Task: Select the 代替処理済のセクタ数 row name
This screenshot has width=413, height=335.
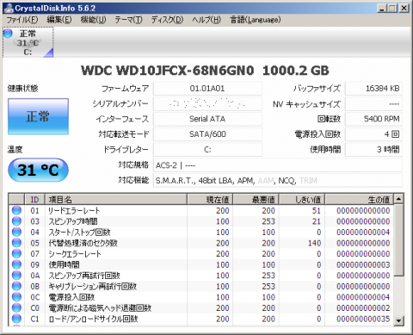Action: 83,243
